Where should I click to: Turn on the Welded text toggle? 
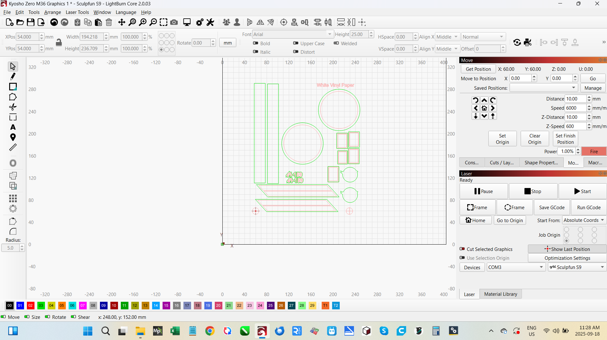coord(336,43)
